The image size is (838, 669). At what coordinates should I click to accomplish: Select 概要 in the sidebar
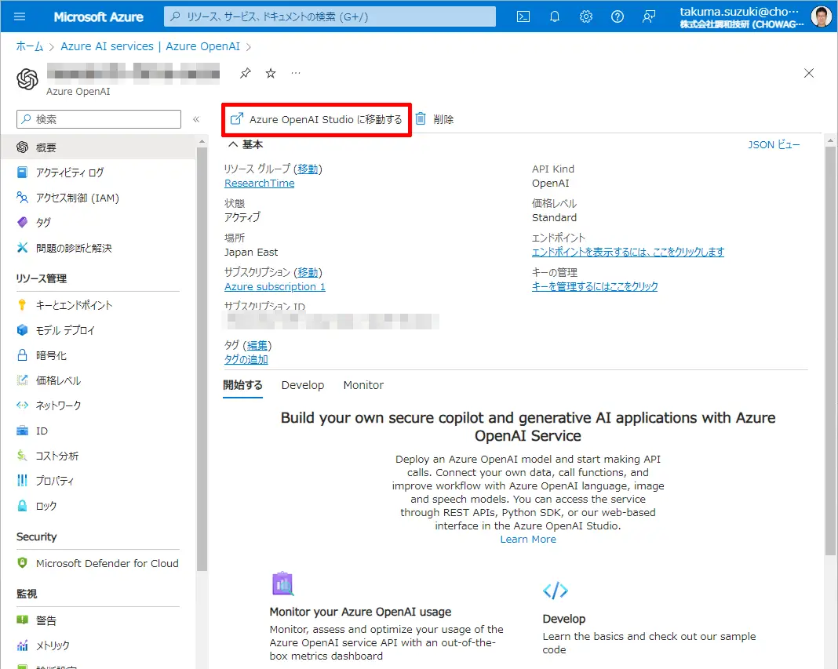pyautogui.click(x=98, y=147)
